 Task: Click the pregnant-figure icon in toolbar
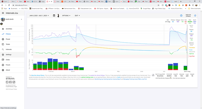(58, 15)
